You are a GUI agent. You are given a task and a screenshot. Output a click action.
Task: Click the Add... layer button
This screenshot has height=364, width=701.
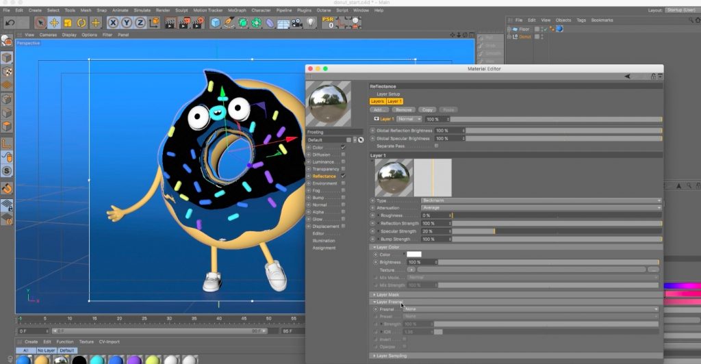(x=379, y=109)
